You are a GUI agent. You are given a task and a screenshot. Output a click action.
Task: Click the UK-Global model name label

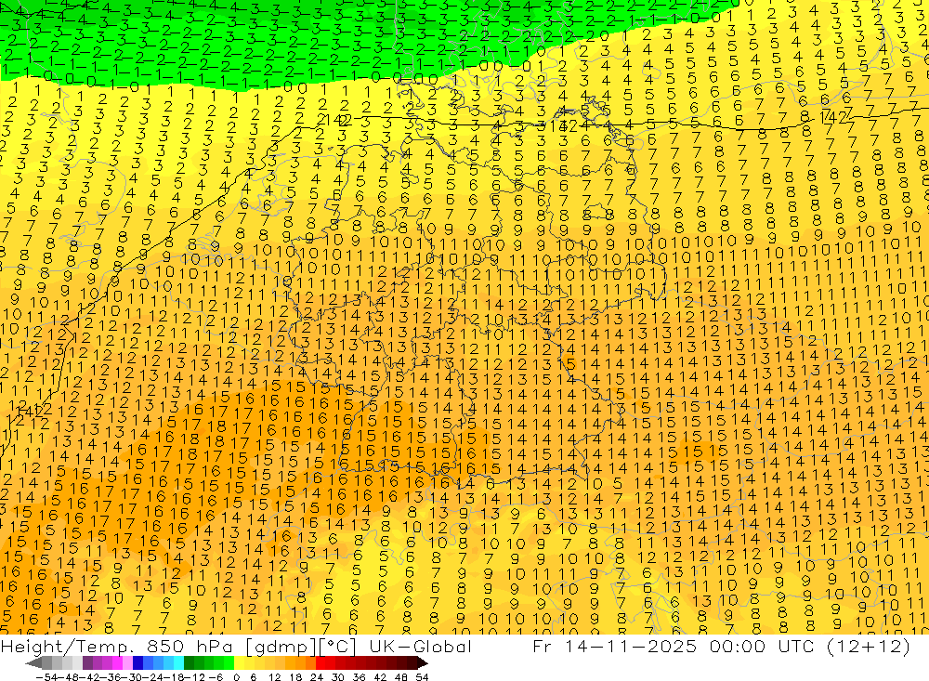[420, 646]
